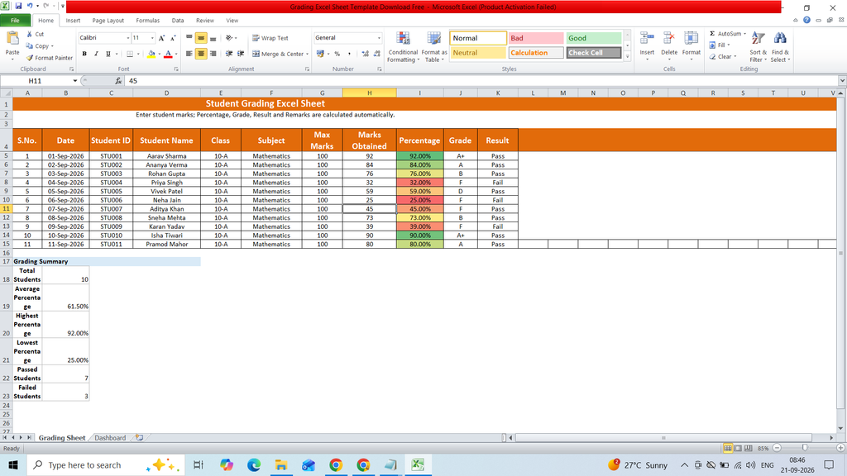Click the Insert Function fx icon

coord(118,81)
